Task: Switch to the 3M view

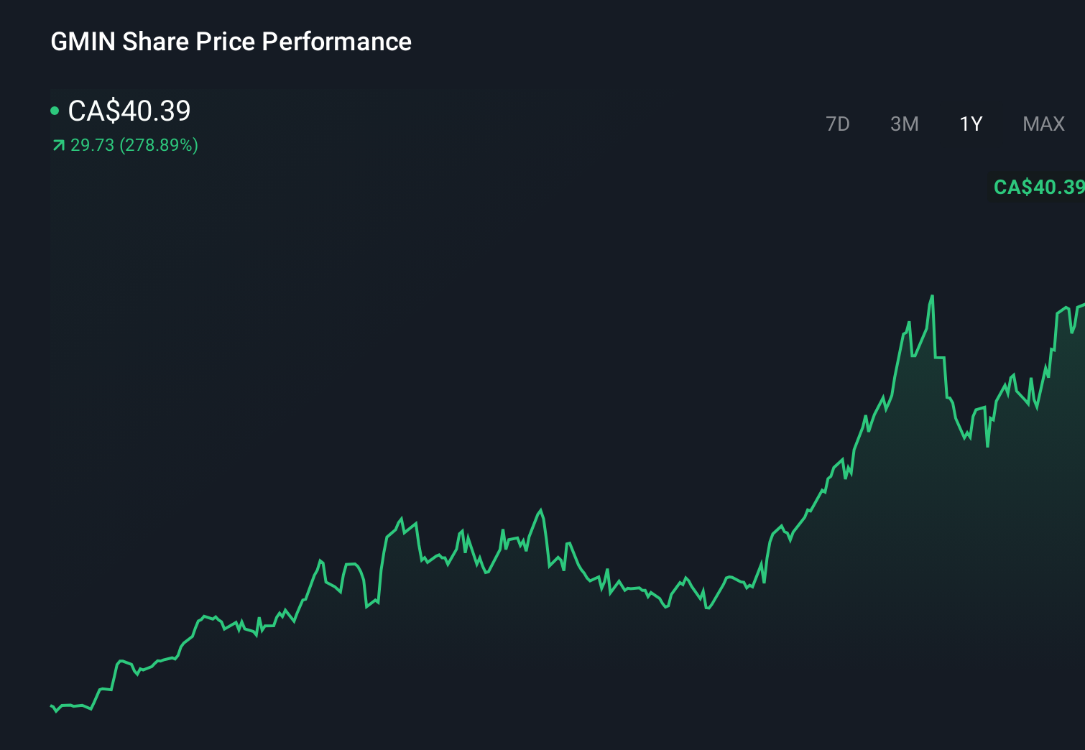Action: pyautogui.click(x=905, y=124)
